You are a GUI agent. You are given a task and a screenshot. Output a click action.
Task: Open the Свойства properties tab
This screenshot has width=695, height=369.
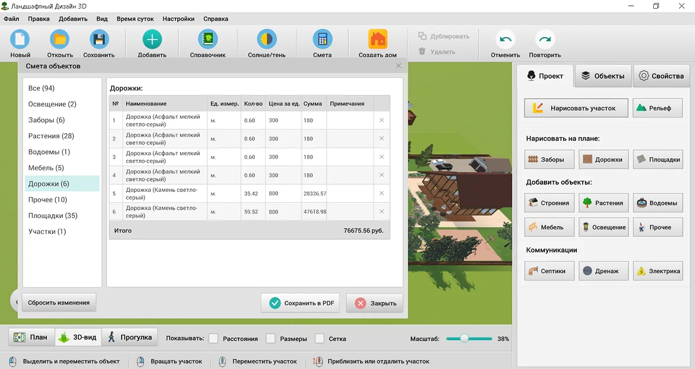click(661, 76)
